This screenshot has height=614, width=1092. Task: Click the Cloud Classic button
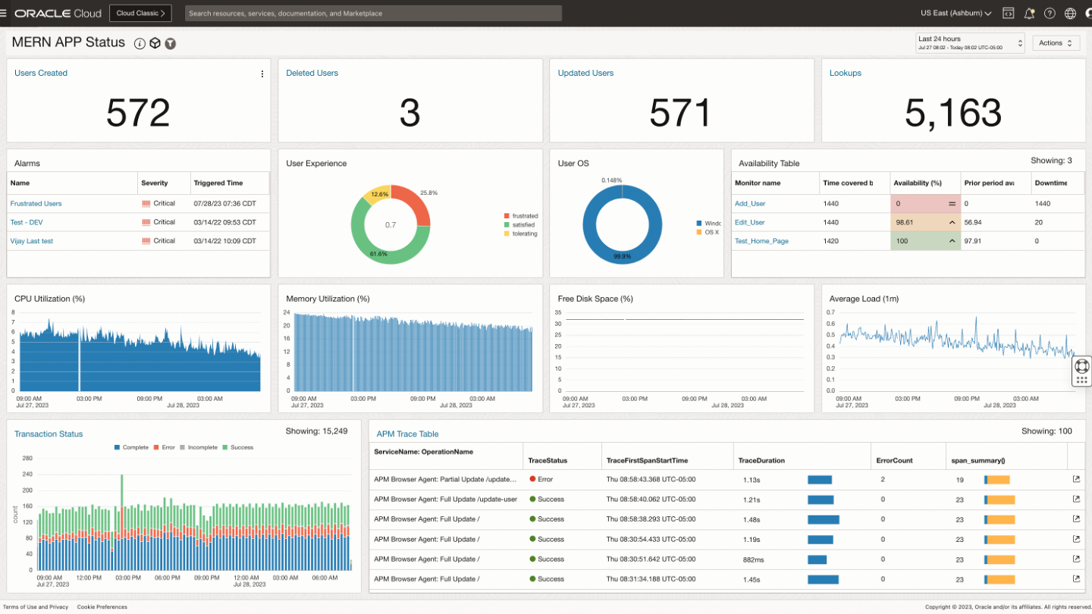[140, 13]
